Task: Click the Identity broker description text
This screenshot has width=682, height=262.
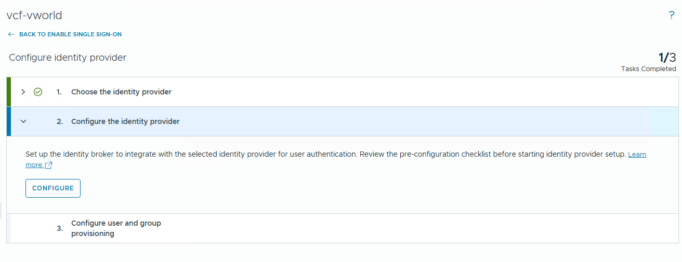Action: click(x=312, y=155)
